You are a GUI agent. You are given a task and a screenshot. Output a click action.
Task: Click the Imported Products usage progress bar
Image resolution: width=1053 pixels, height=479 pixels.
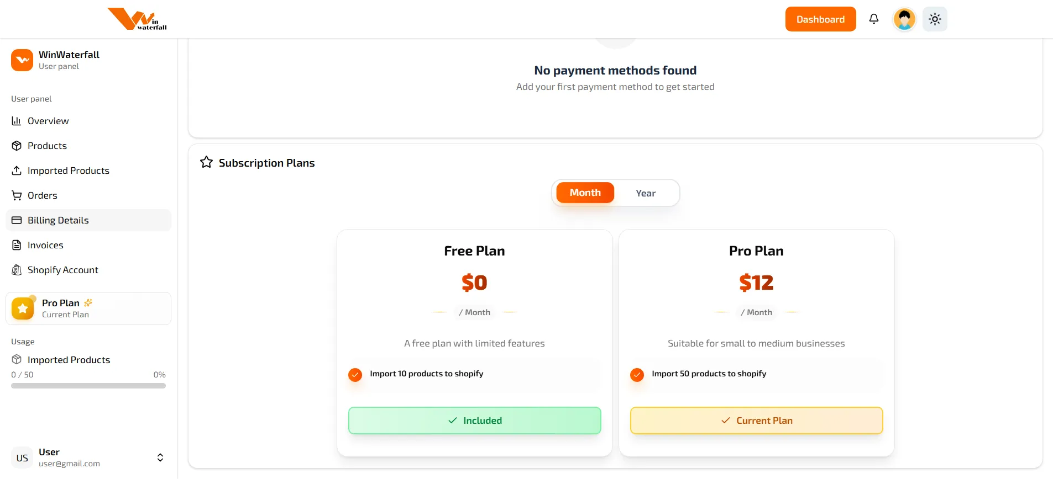(x=88, y=385)
